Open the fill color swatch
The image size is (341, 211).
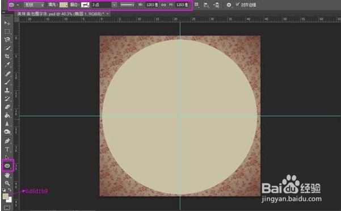click(64, 5)
